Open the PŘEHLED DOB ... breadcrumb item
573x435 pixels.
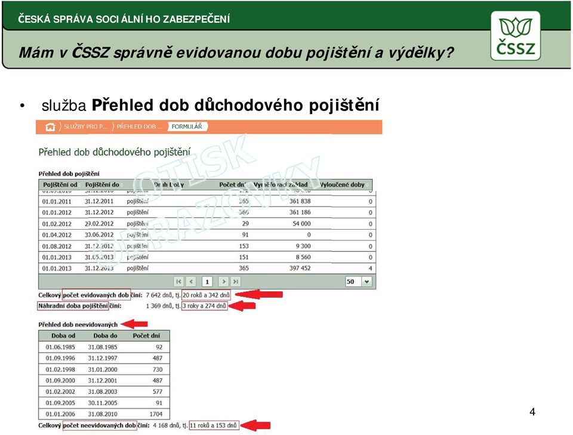pyautogui.click(x=139, y=127)
